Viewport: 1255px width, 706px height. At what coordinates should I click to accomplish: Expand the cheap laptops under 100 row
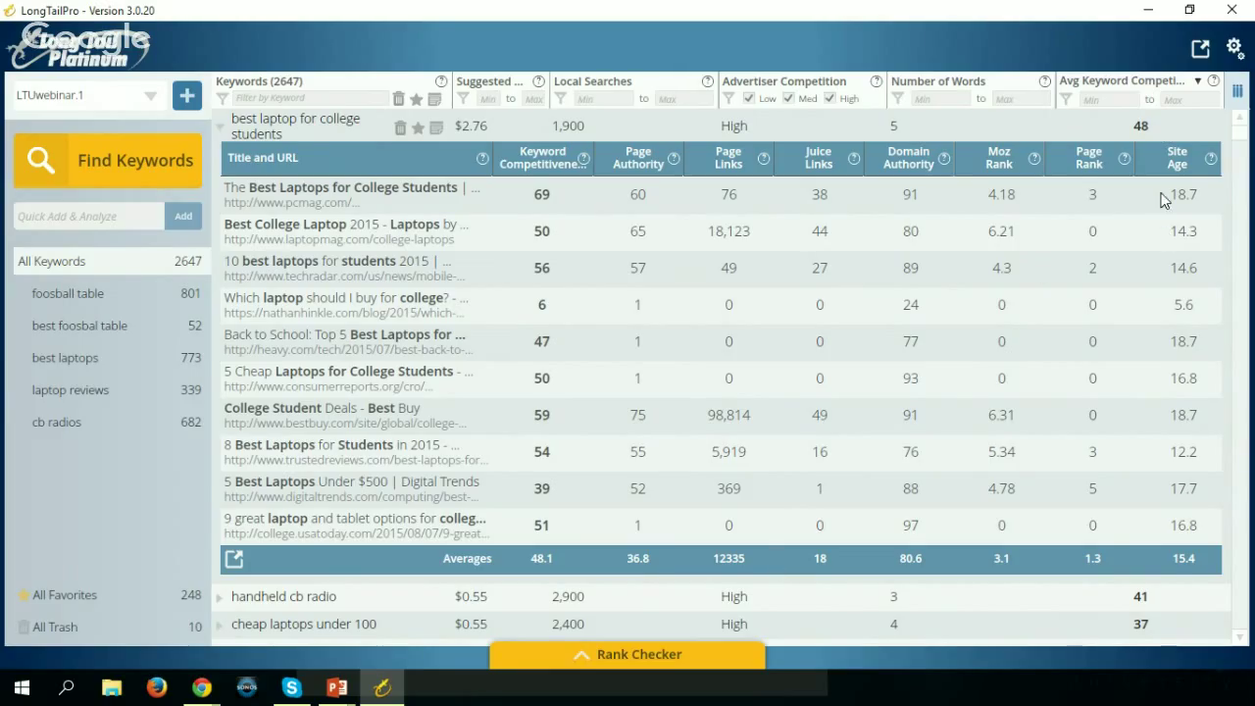click(x=220, y=625)
